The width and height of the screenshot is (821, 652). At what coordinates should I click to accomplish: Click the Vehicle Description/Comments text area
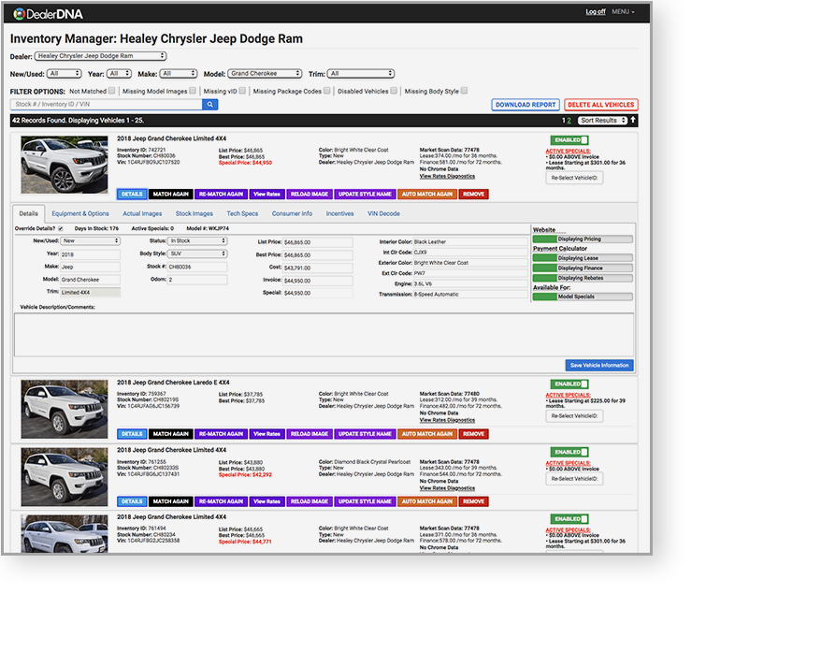pyautogui.click(x=324, y=335)
